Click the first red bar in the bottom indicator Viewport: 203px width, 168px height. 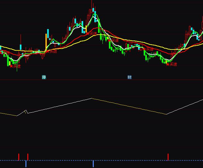point(19,157)
